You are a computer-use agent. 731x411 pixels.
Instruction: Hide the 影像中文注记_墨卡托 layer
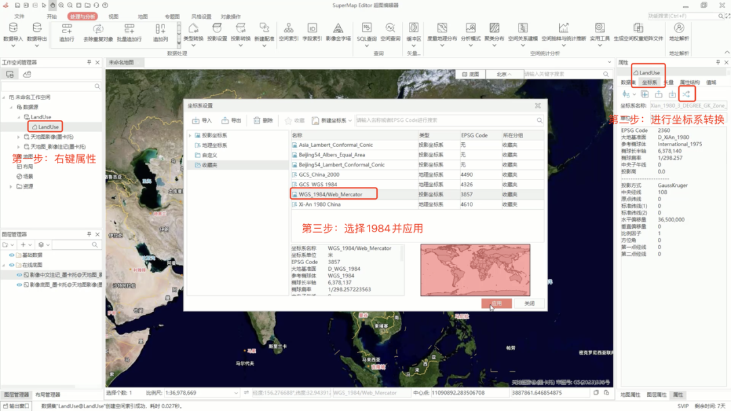click(18, 276)
